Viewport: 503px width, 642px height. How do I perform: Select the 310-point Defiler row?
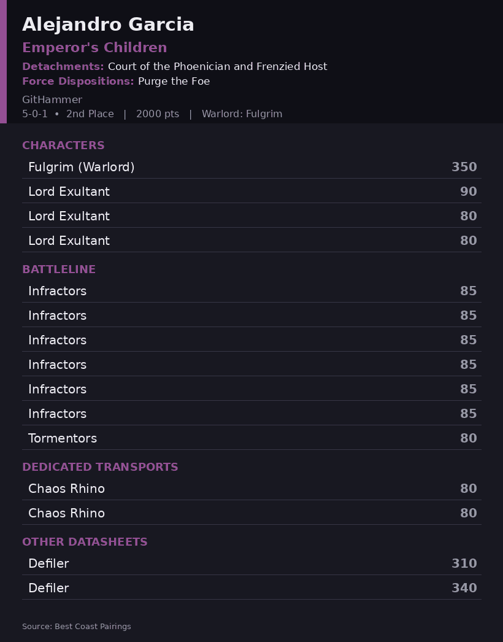251,563
